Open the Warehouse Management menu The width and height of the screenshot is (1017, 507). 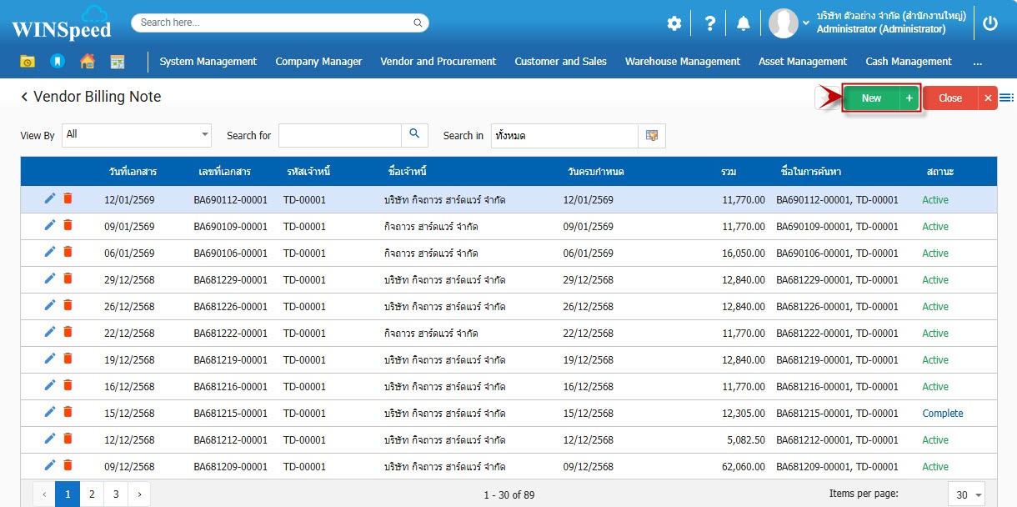682,61
